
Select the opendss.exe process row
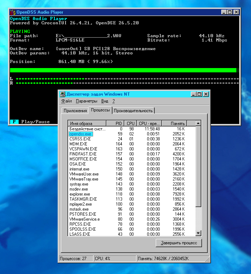click(132, 134)
